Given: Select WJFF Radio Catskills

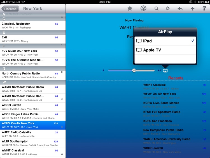Looking at the screenshot, I should tap(33, 134).
